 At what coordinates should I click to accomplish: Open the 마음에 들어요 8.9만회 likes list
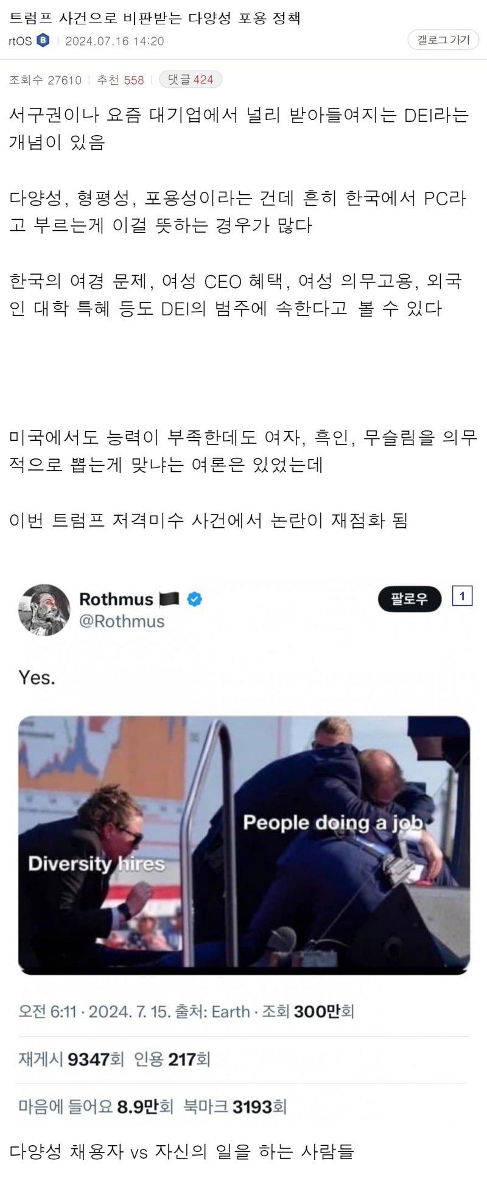96,1106
